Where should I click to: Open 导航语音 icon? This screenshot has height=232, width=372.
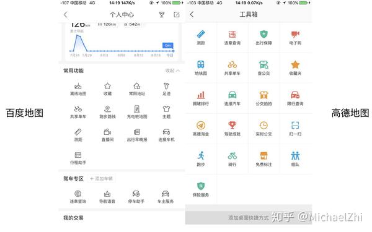coord(107,197)
